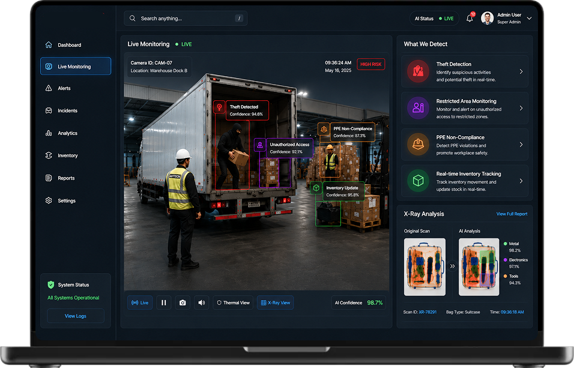Click the Admin User avatar
Image resolution: width=574 pixels, height=368 pixels.
tap(488, 18)
